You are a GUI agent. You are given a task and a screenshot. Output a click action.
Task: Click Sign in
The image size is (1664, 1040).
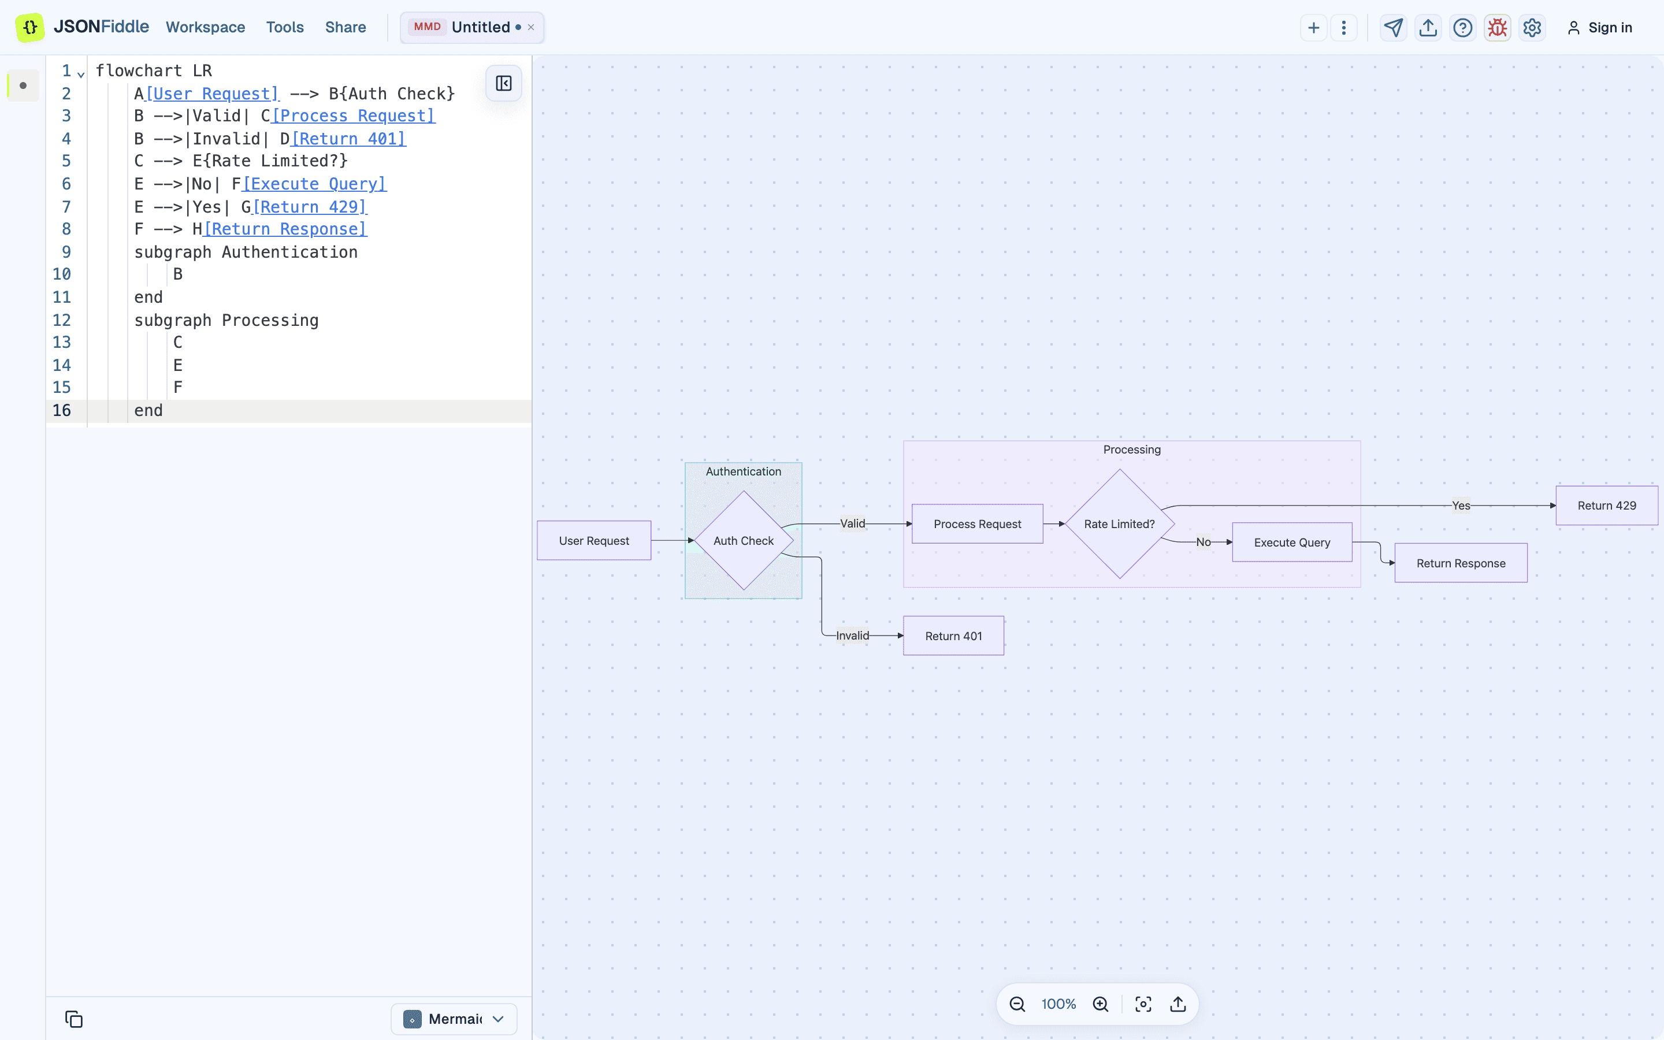1599,28
